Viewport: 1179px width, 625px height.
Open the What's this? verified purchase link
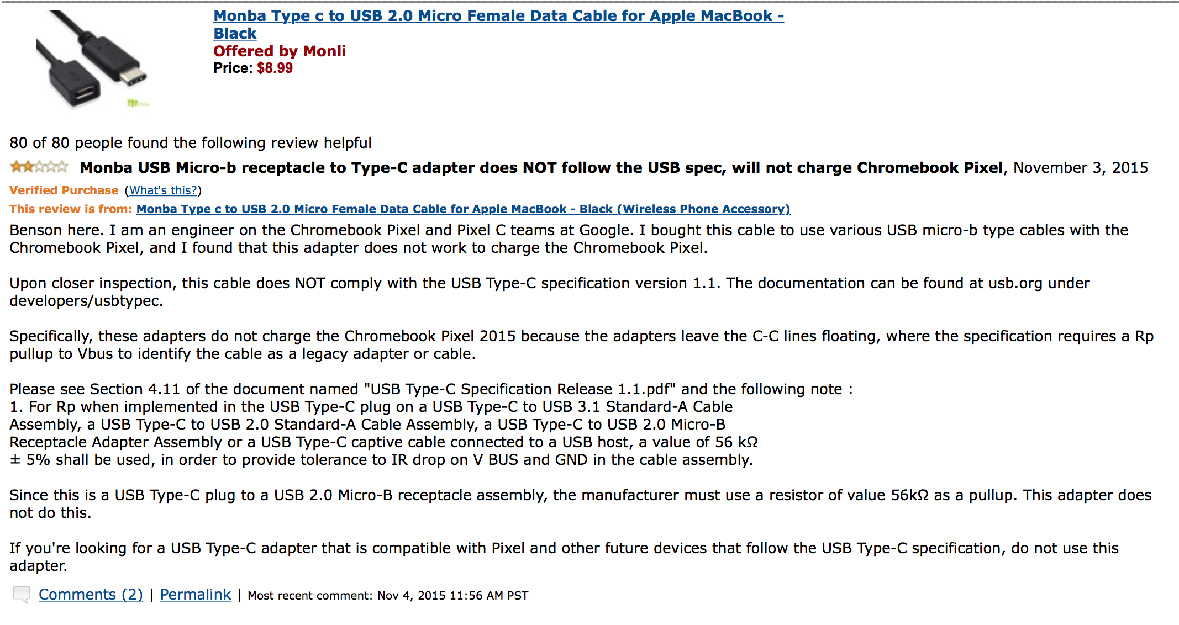[163, 190]
